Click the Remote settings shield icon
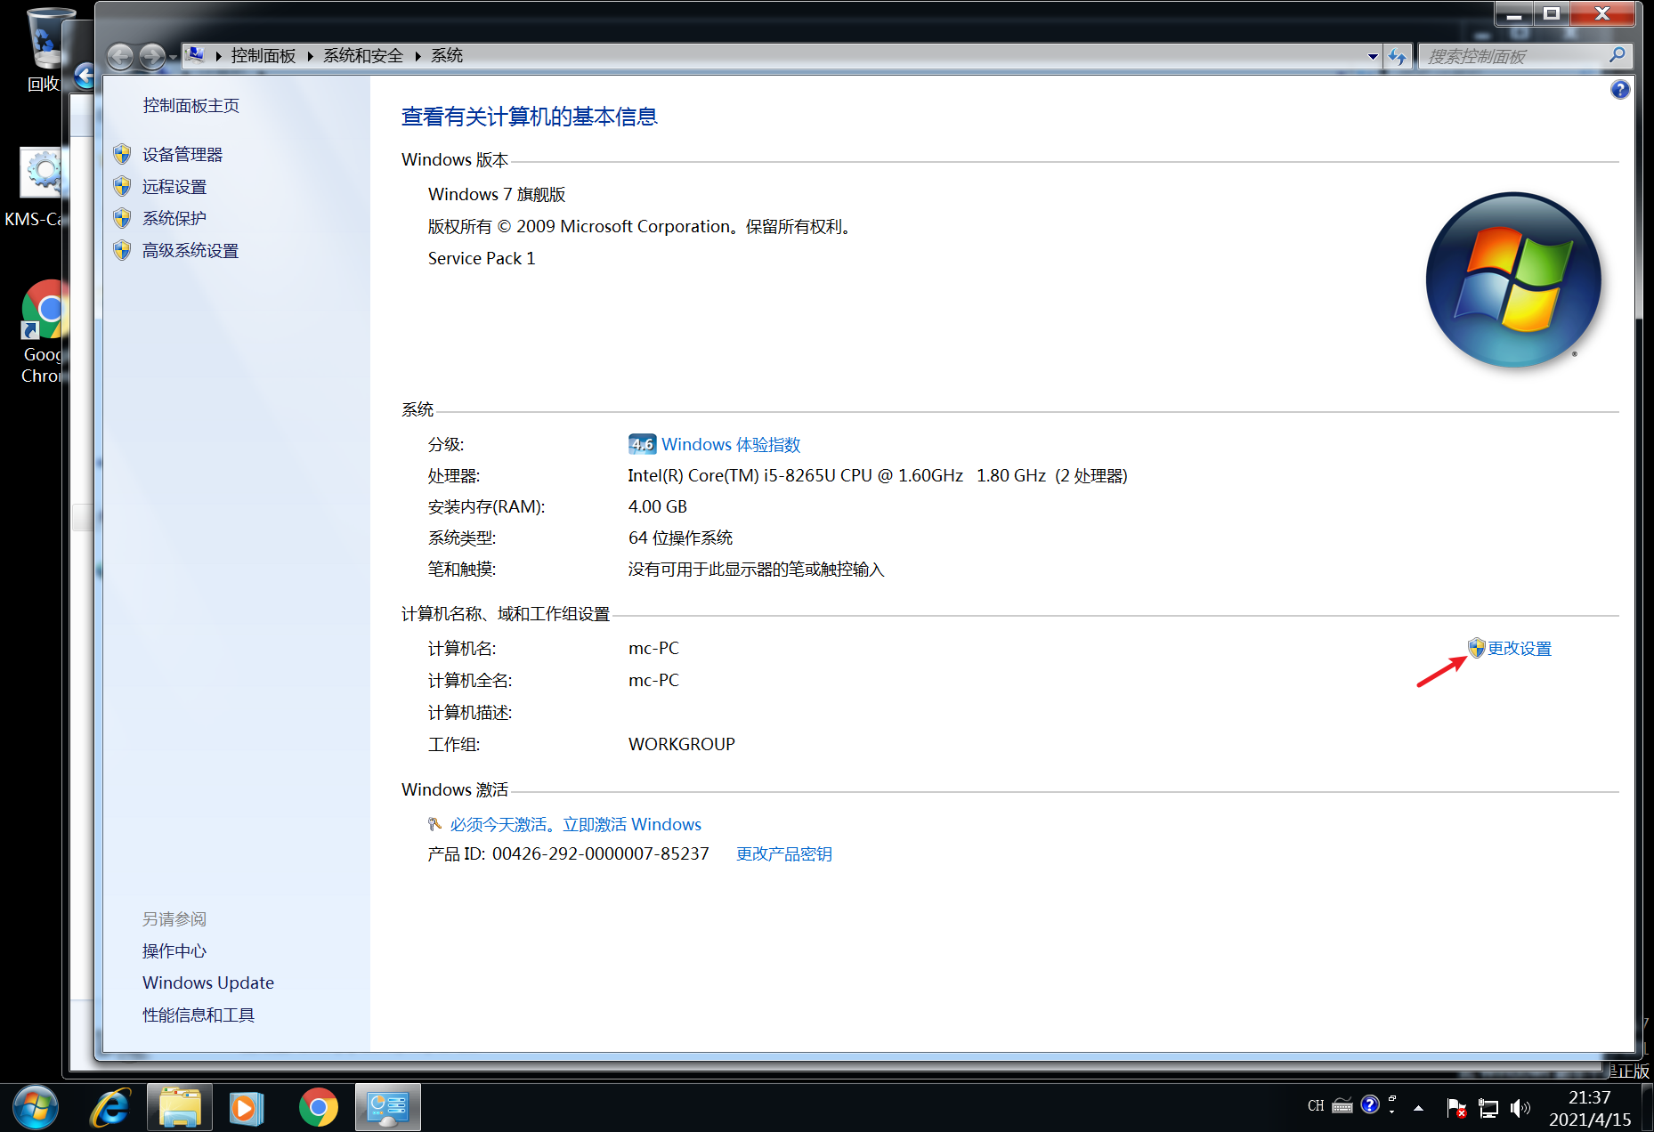This screenshot has height=1132, width=1654. 123,186
